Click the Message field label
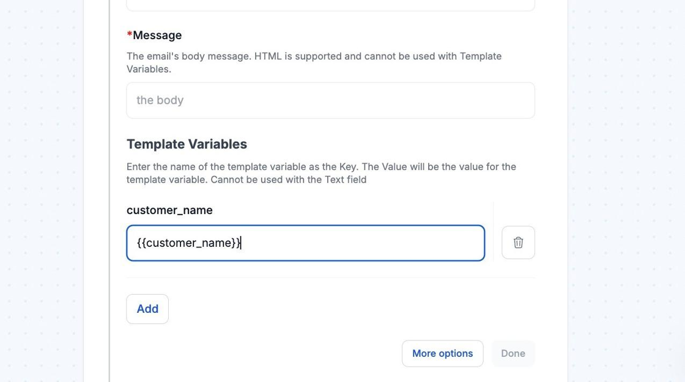This screenshot has height=382, width=685. tap(157, 35)
